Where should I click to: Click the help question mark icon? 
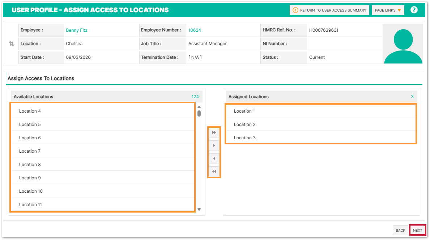pos(414,10)
